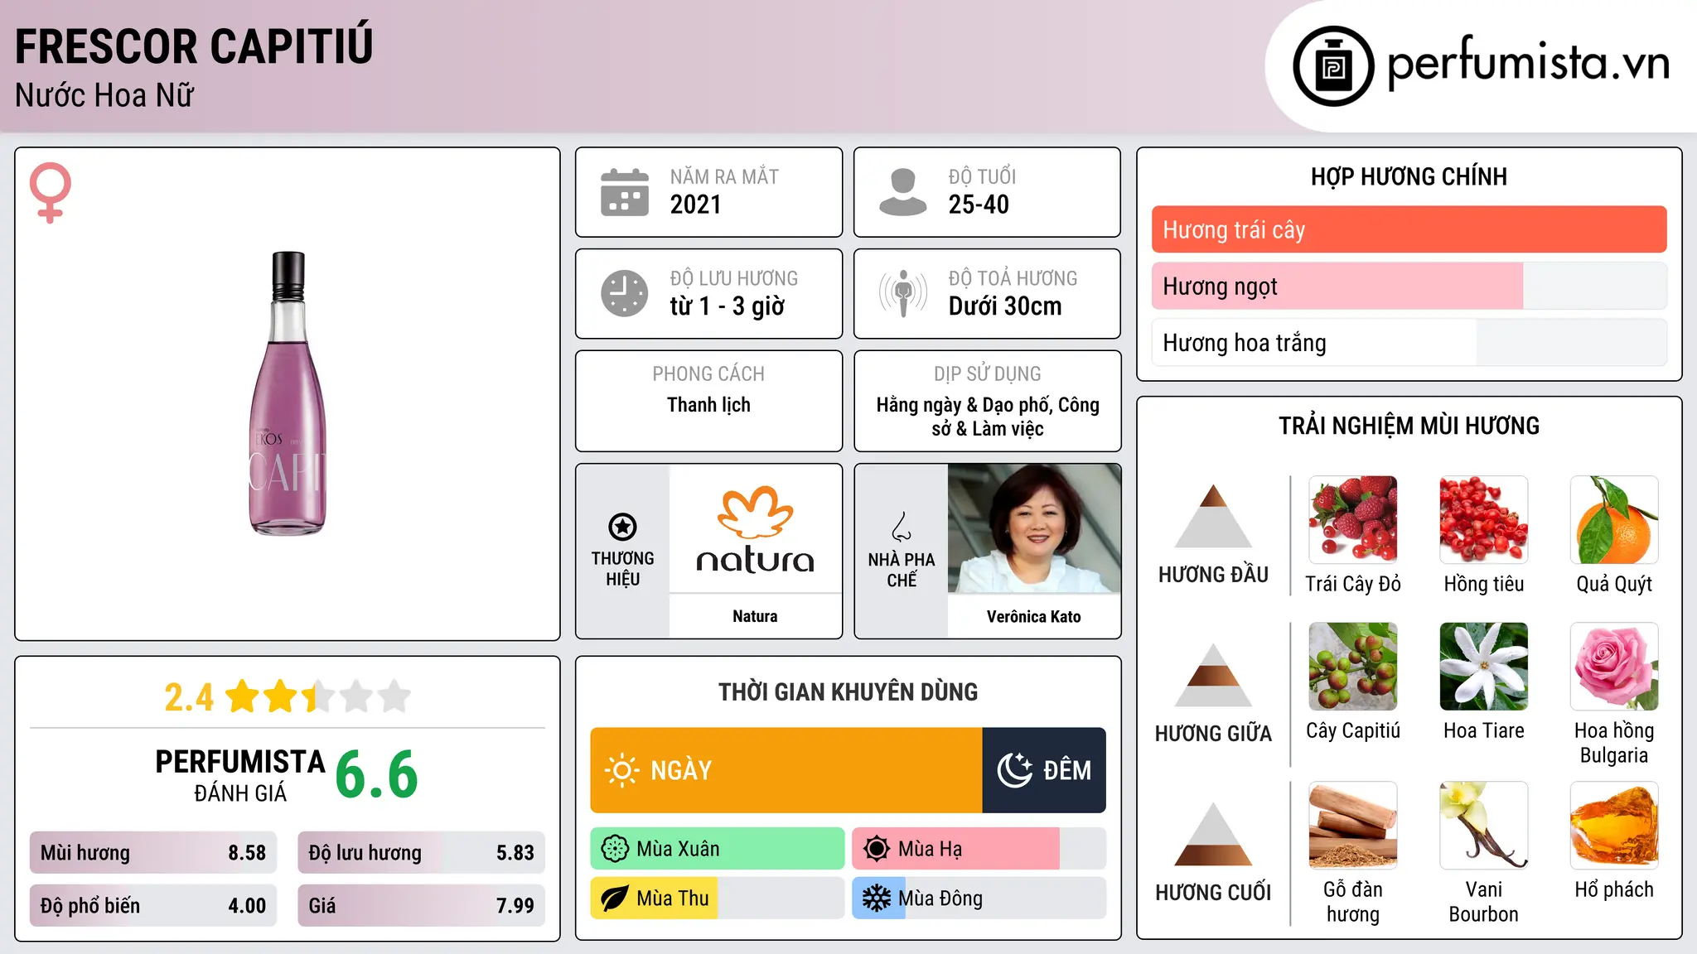Click the Hương hoa trắng accord bar
The width and height of the screenshot is (1697, 954).
click(x=1409, y=343)
